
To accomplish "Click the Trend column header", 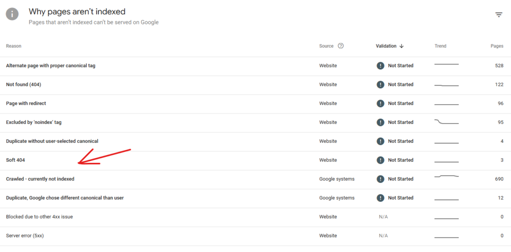I will point(440,46).
